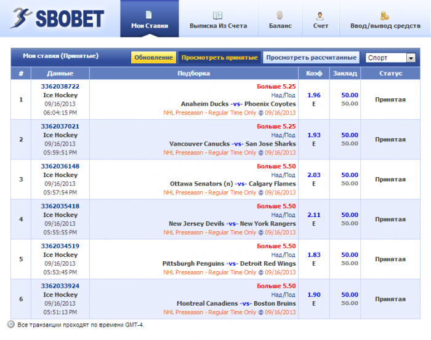The height and width of the screenshot is (340, 431).
Task: Click odds value 1.93
Action: [314, 135]
